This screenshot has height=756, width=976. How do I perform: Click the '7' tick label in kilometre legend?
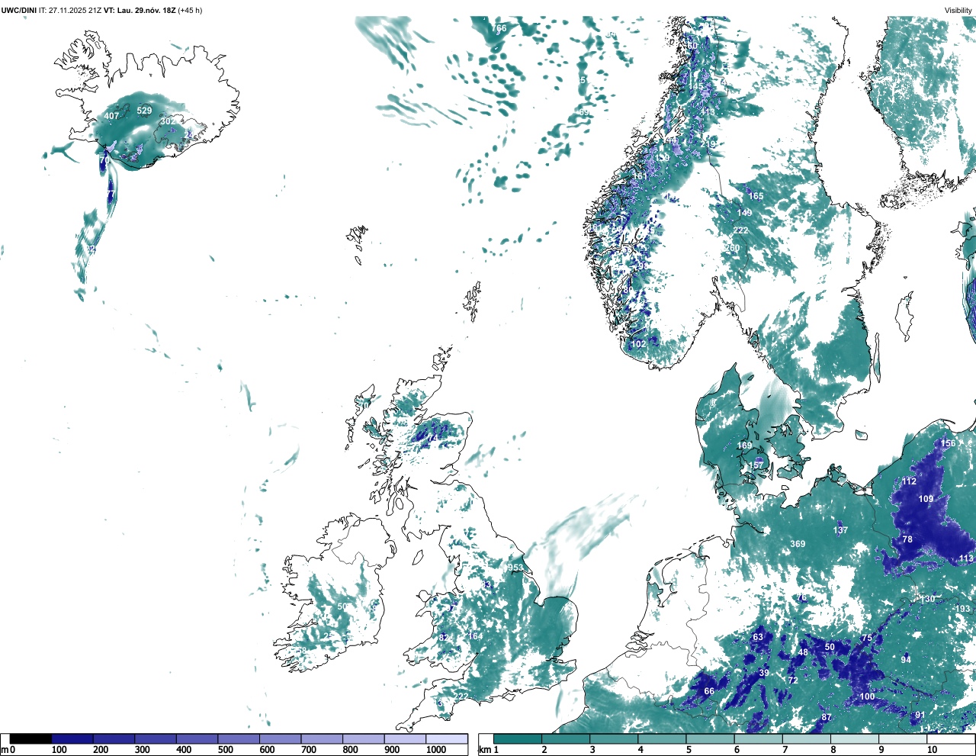coord(785,750)
